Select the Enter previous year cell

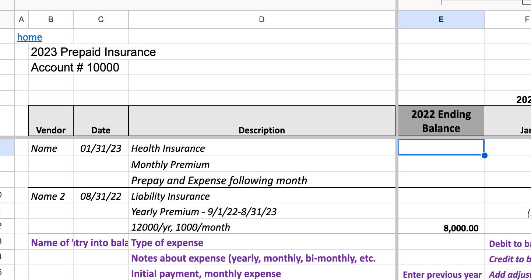point(441,274)
